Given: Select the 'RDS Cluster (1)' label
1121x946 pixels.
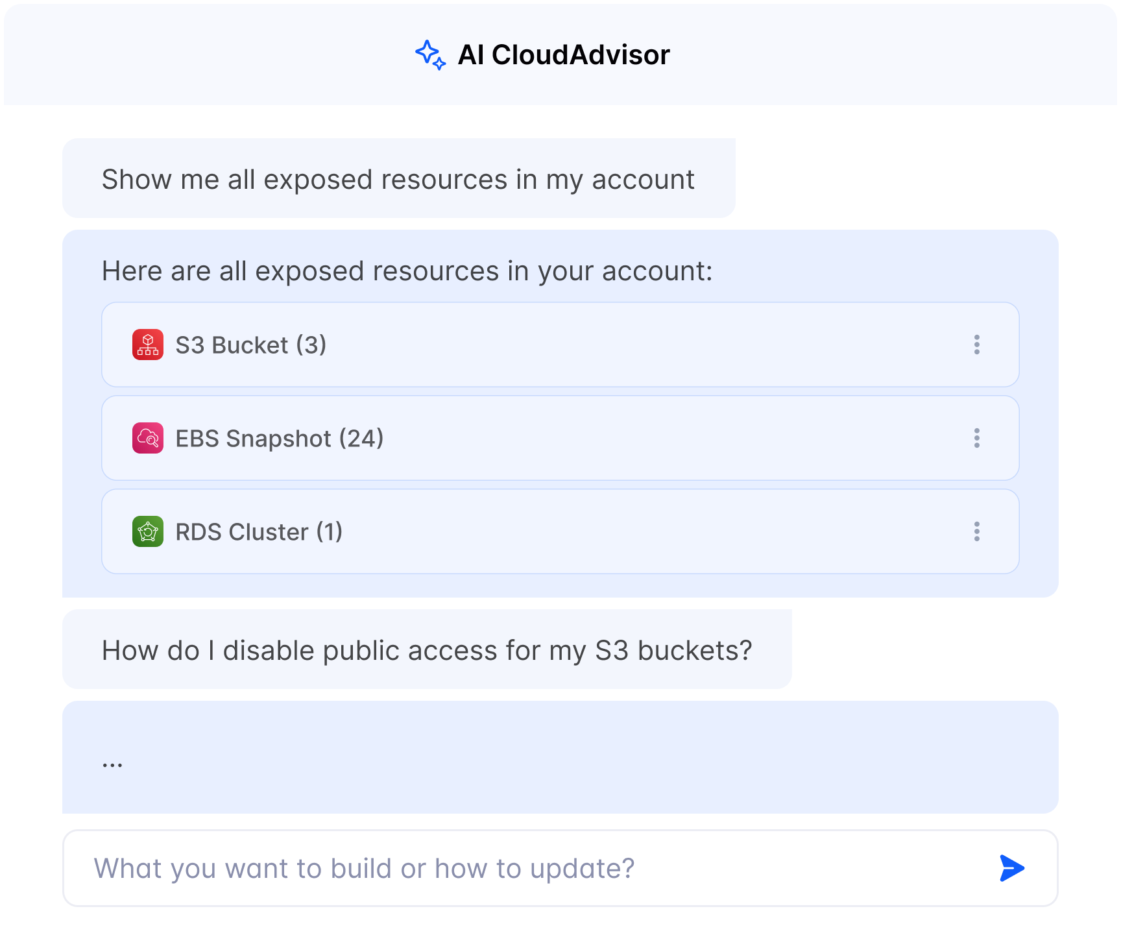Looking at the screenshot, I should (259, 532).
